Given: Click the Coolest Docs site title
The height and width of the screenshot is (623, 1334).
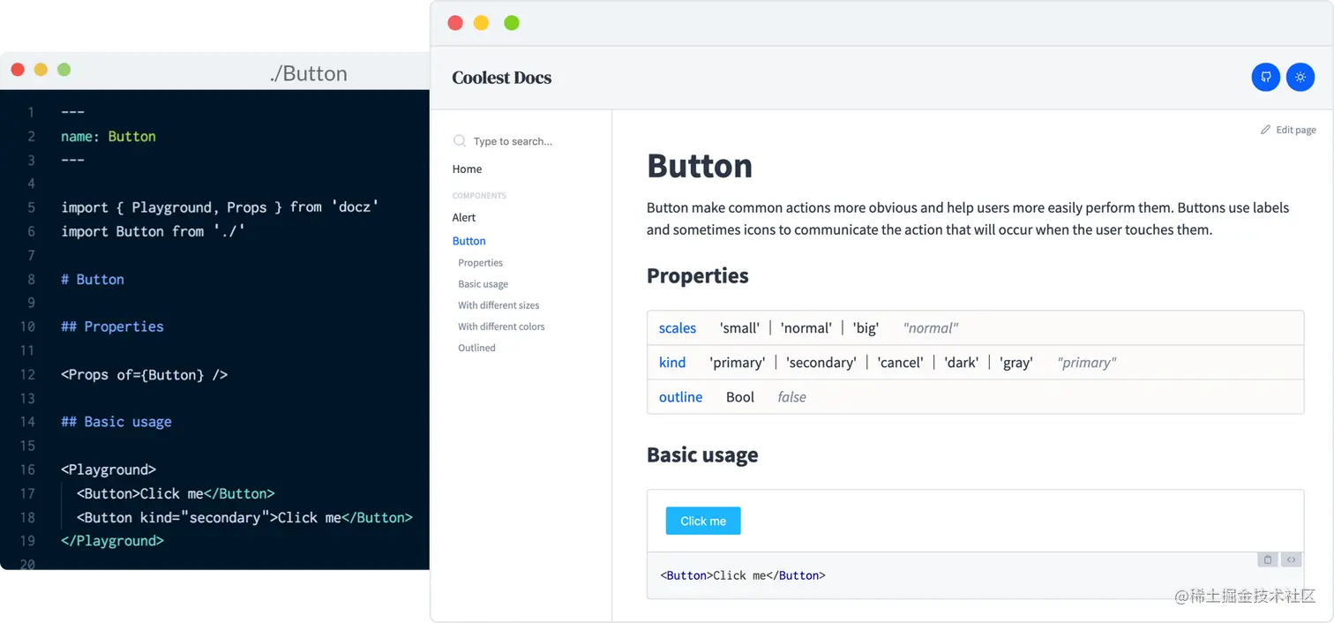Looking at the screenshot, I should (501, 78).
